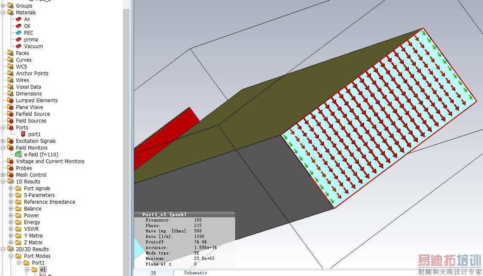Click the e-field monitor icon
483x276 pixels.
coord(19,154)
